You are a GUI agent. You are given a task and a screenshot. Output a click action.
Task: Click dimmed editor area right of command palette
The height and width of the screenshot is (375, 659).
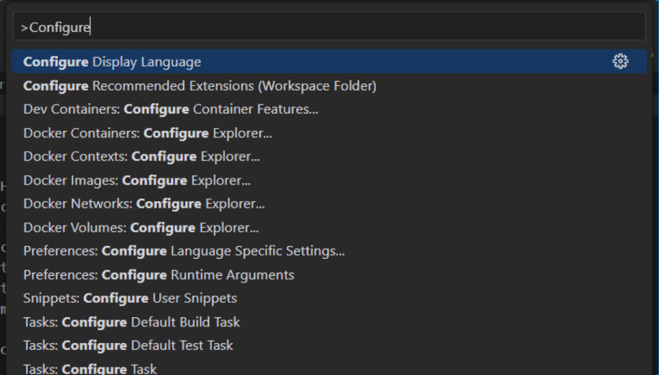654,193
